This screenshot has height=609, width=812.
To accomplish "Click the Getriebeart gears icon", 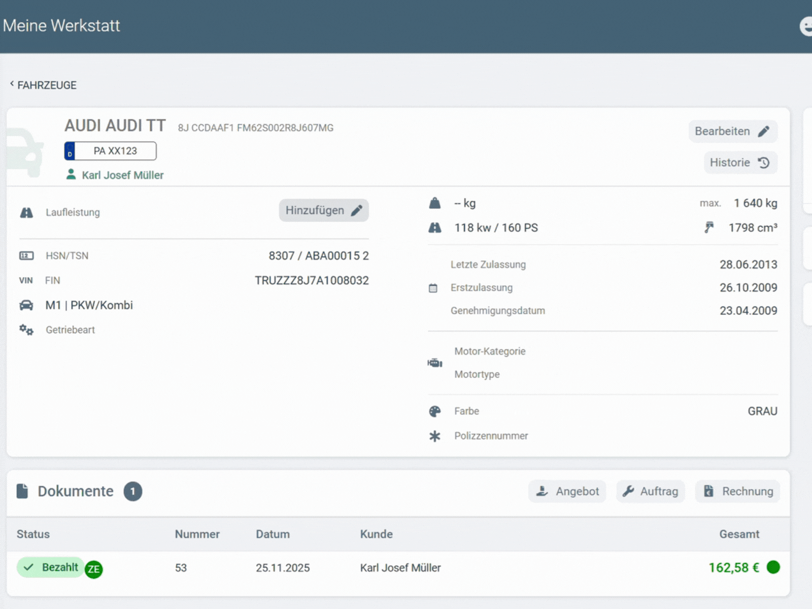I will tap(26, 330).
